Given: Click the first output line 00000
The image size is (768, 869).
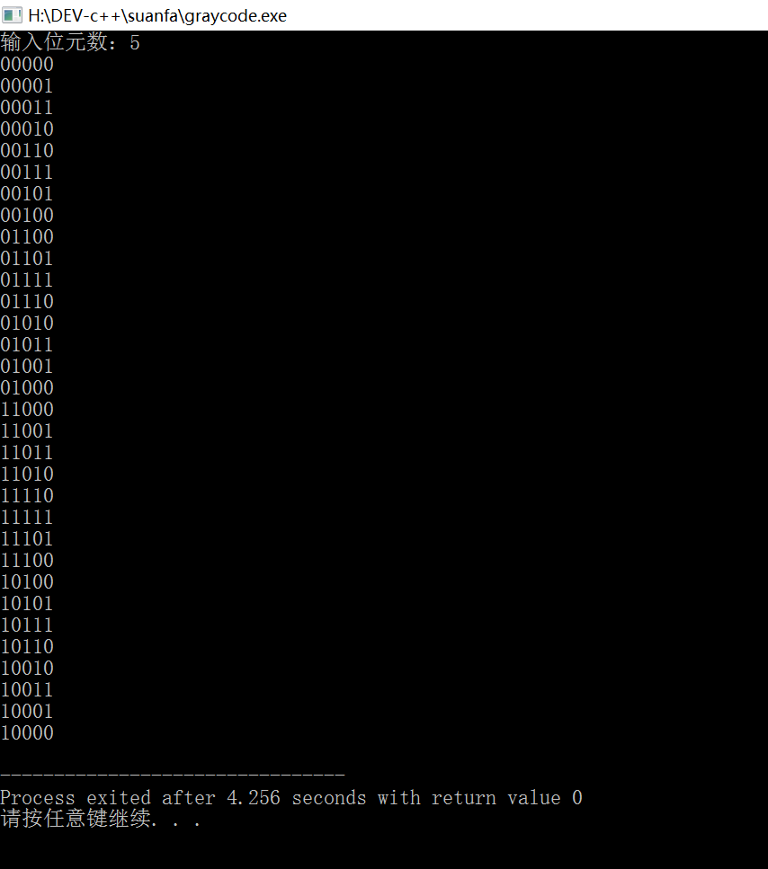Looking at the screenshot, I should (27, 65).
